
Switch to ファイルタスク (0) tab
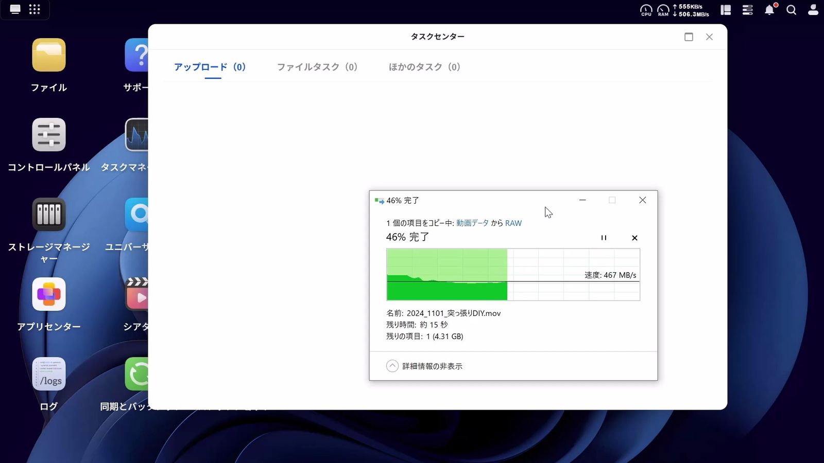tap(317, 67)
